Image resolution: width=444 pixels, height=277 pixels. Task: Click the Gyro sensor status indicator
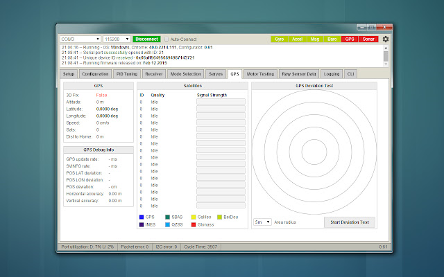click(x=278, y=39)
